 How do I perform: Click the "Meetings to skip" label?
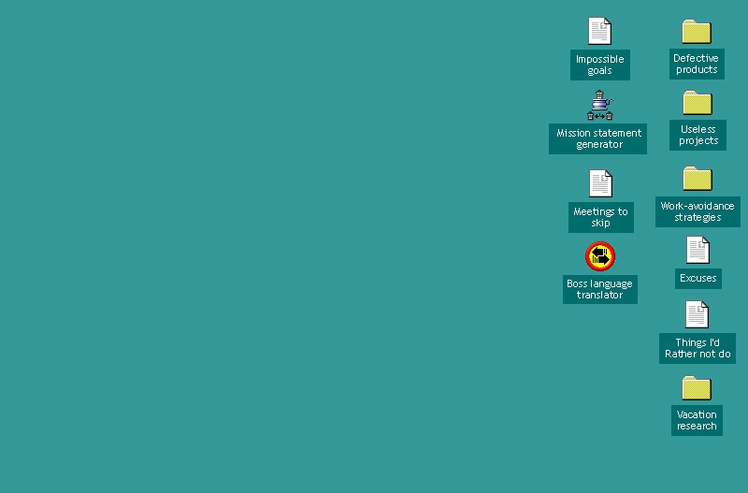coord(601,217)
